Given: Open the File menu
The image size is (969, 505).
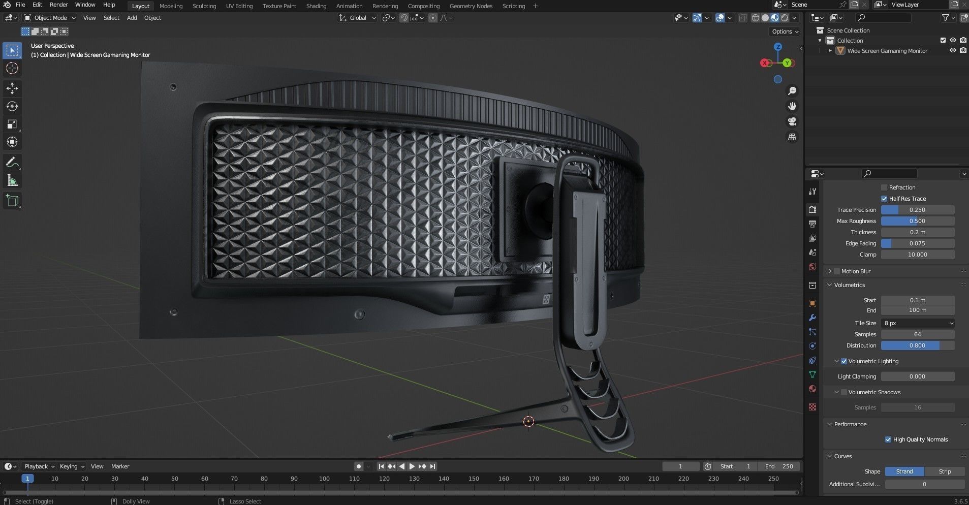Looking at the screenshot, I should click(20, 5).
